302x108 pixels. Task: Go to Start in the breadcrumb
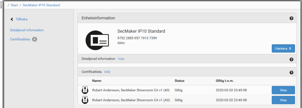14,5
